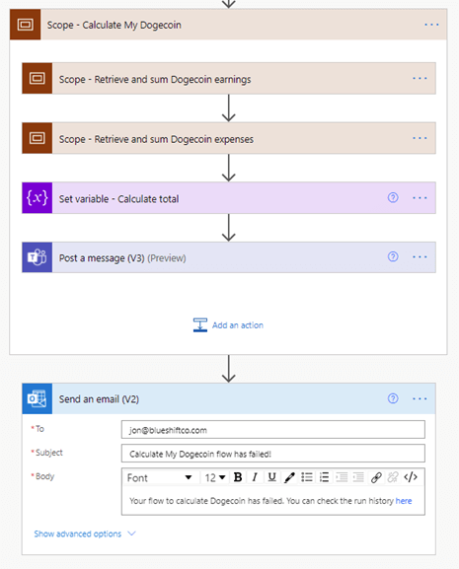Insert a hyperlink in email body

(376, 477)
